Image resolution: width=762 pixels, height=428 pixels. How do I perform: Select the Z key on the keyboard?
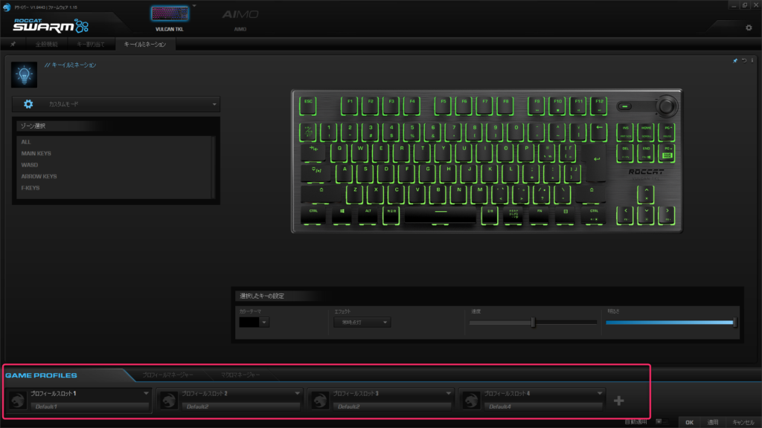(355, 194)
